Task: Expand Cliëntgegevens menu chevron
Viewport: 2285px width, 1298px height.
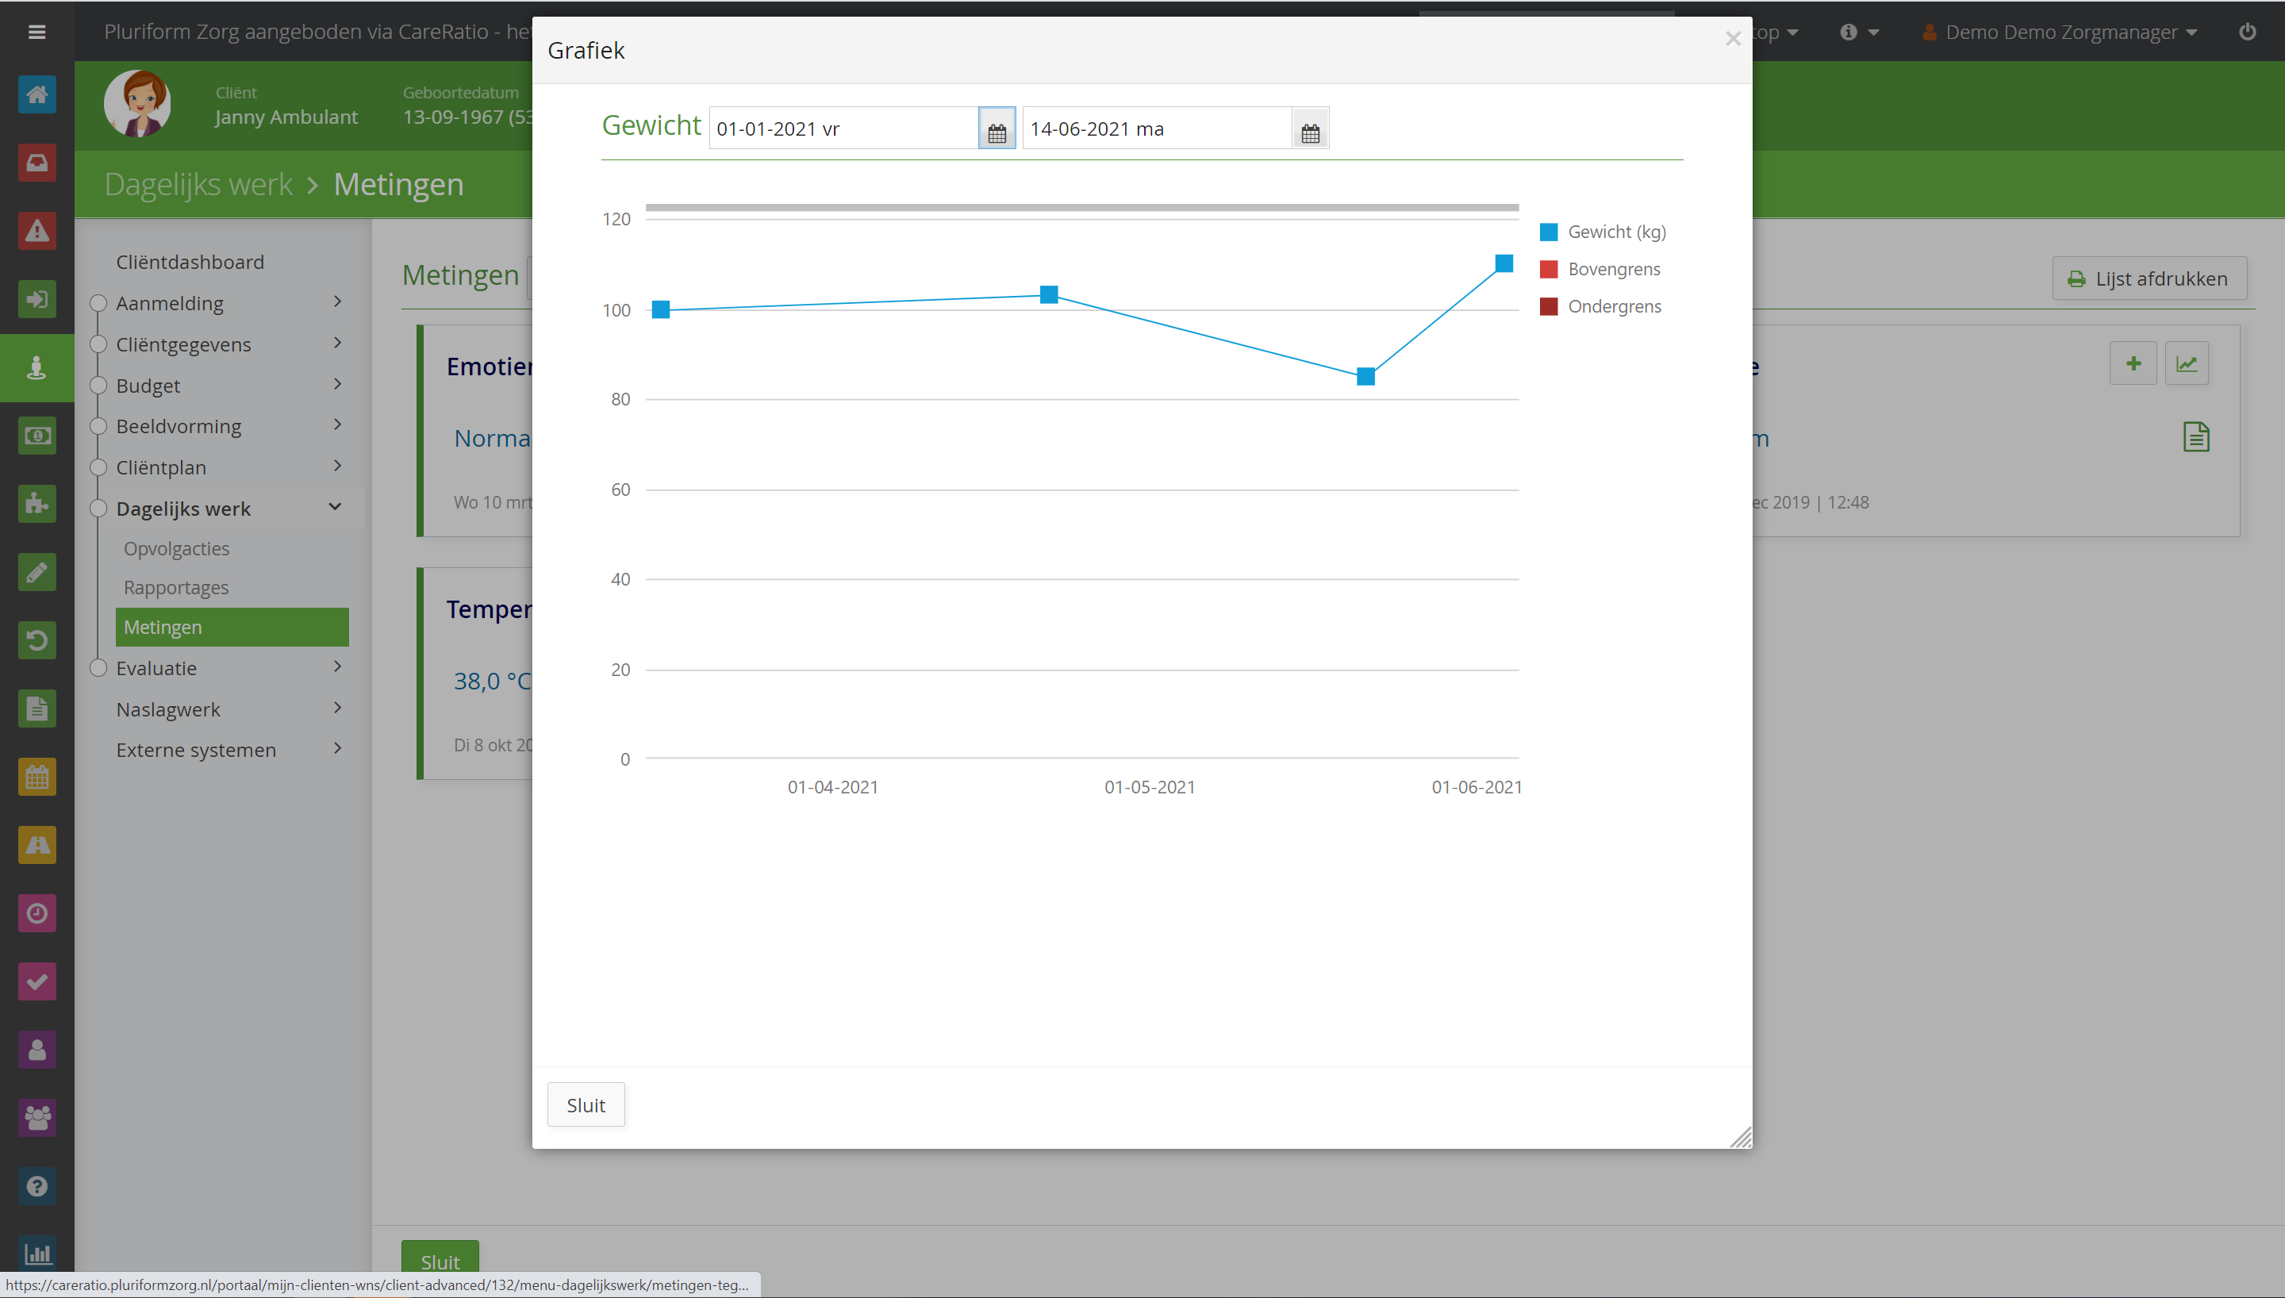Action: click(x=338, y=344)
